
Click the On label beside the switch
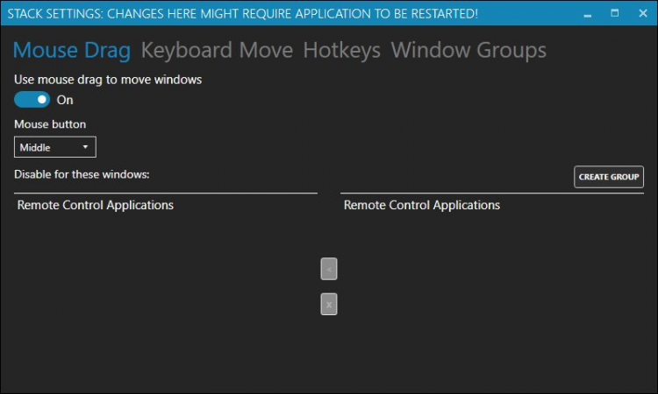point(65,100)
